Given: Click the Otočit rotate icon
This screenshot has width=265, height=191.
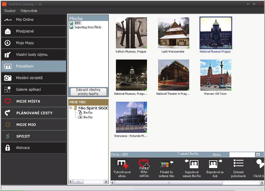Looking at the screenshot, I should click(260, 164).
